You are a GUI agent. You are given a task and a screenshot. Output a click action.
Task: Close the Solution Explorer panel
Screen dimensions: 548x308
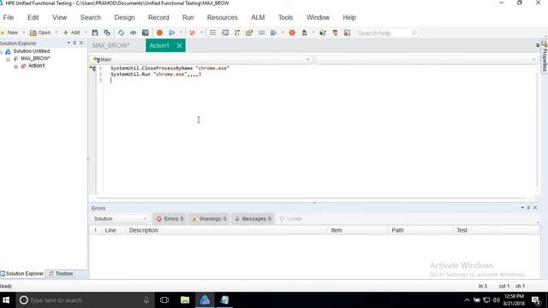[x=81, y=43]
